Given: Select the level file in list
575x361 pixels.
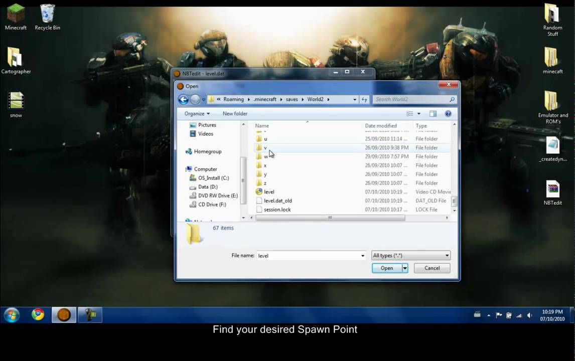Looking at the screenshot, I should point(352,192).
